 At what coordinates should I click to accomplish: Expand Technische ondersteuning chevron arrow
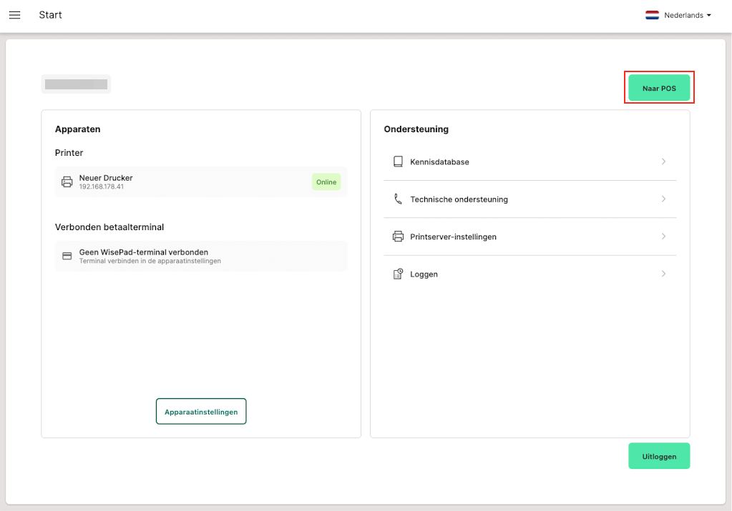[x=663, y=199]
